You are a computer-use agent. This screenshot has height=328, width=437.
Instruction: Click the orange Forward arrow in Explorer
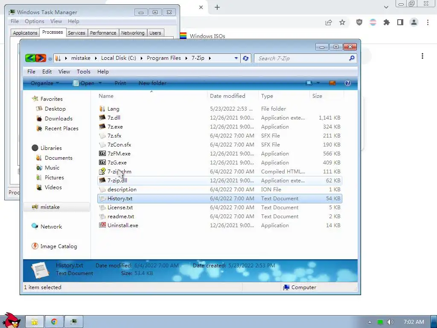click(x=41, y=58)
